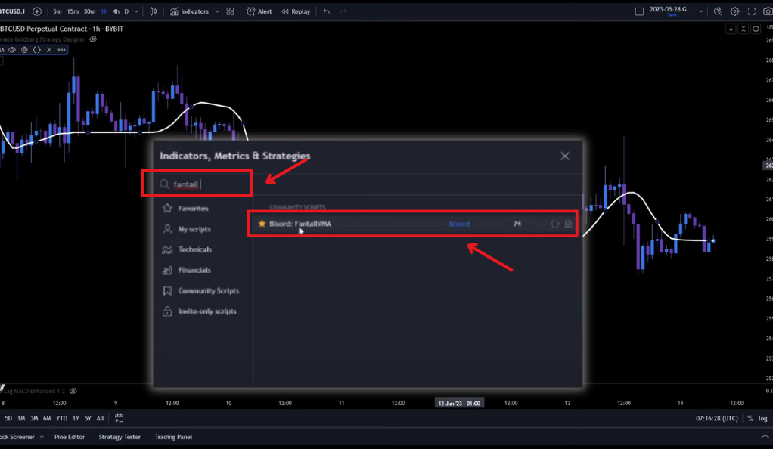Screen dimensions: 773x449
Task: Toggle visibility eye of the active indicator legend
Action: point(12,50)
